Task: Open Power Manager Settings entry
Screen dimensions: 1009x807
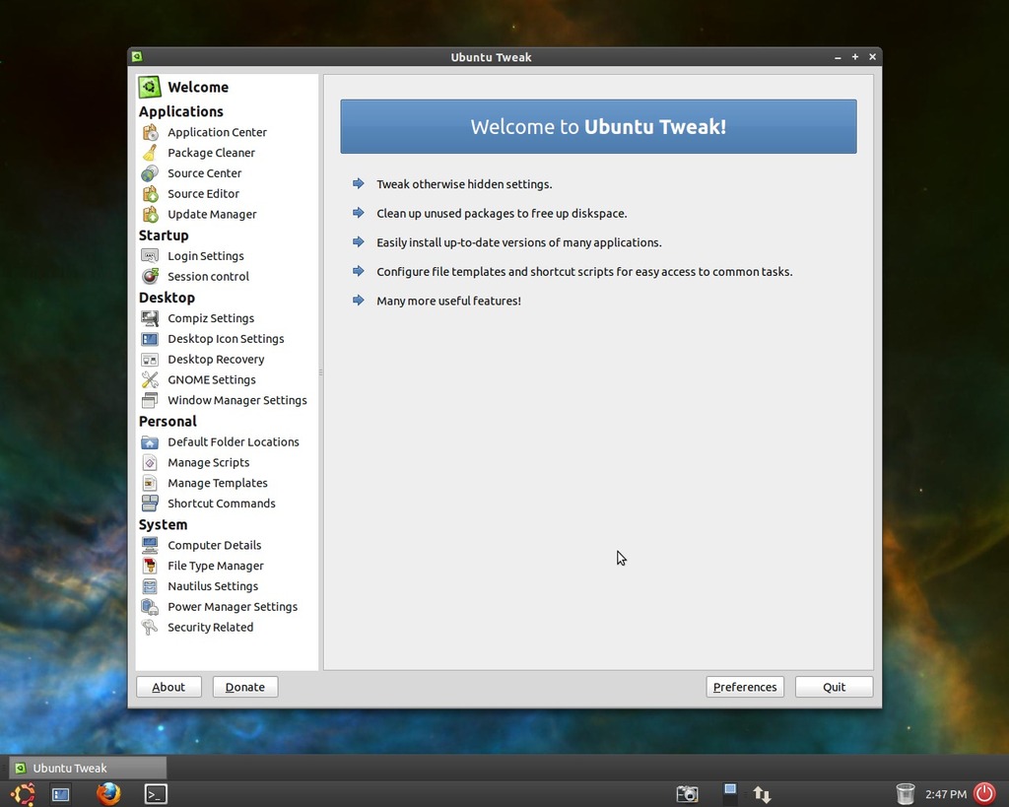Action: point(233,608)
